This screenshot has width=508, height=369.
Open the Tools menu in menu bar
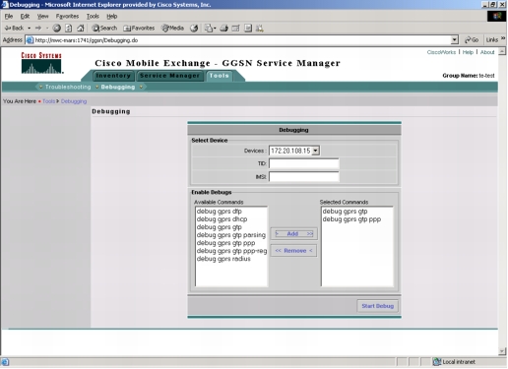93,16
